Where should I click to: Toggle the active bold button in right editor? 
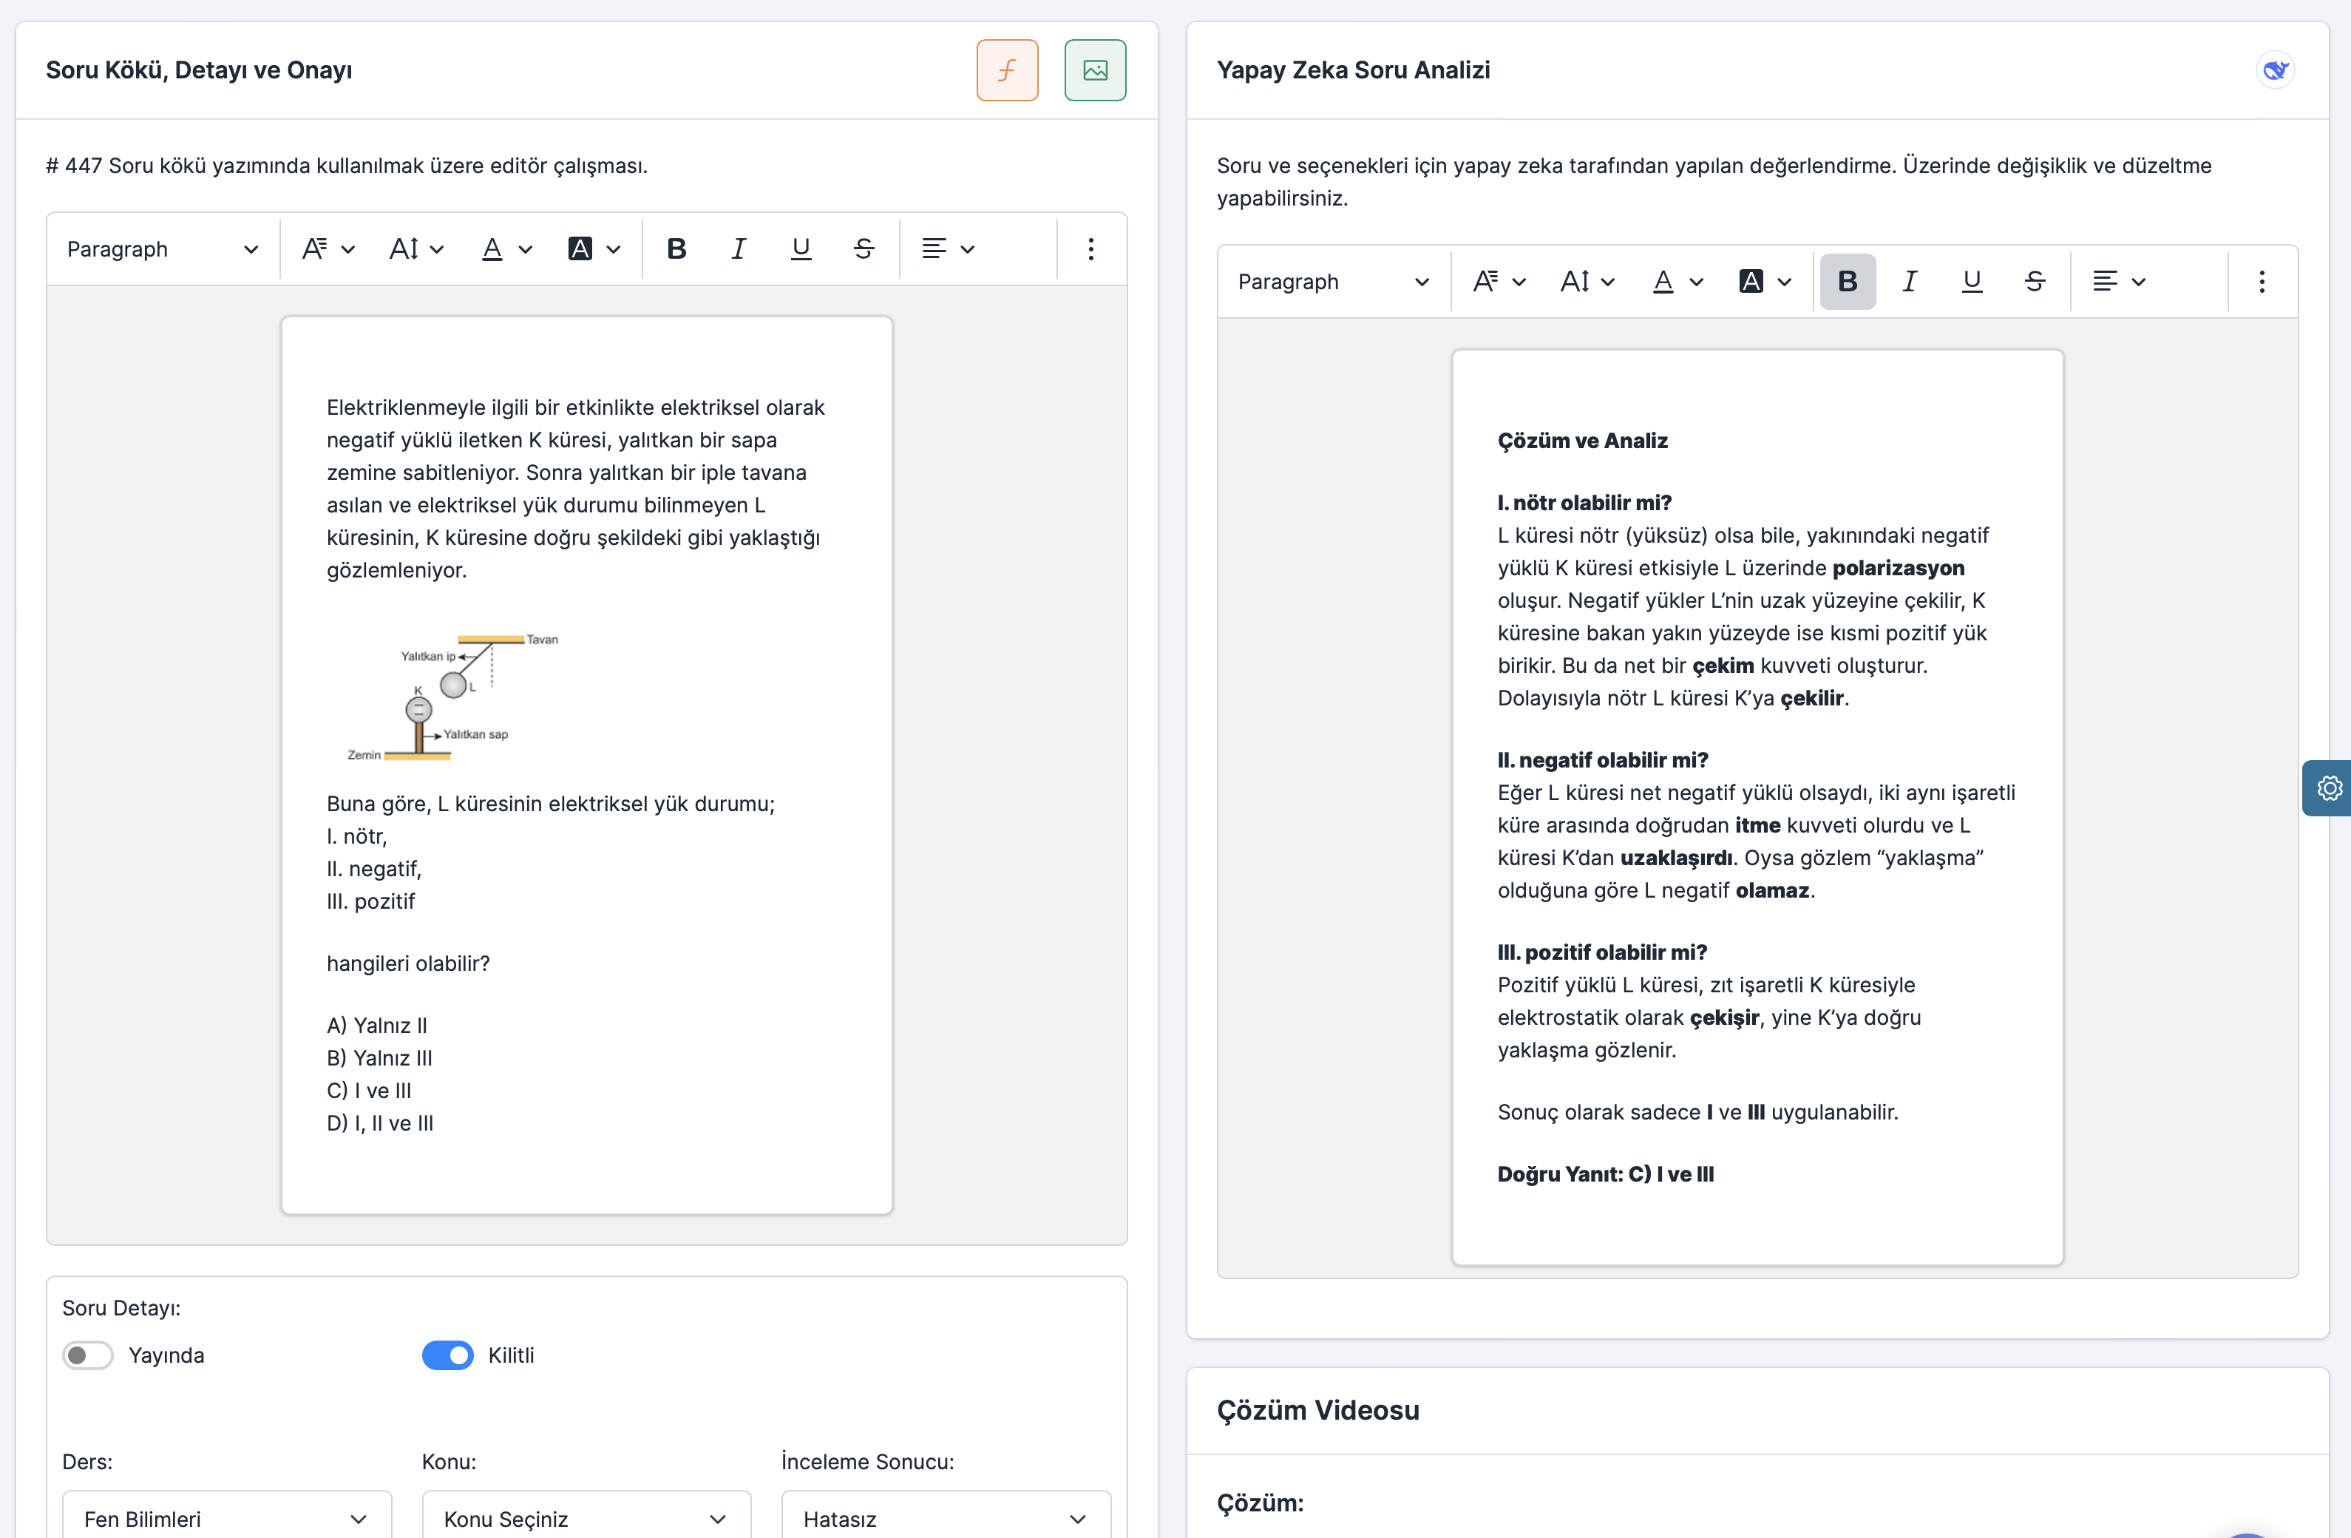click(x=1846, y=282)
